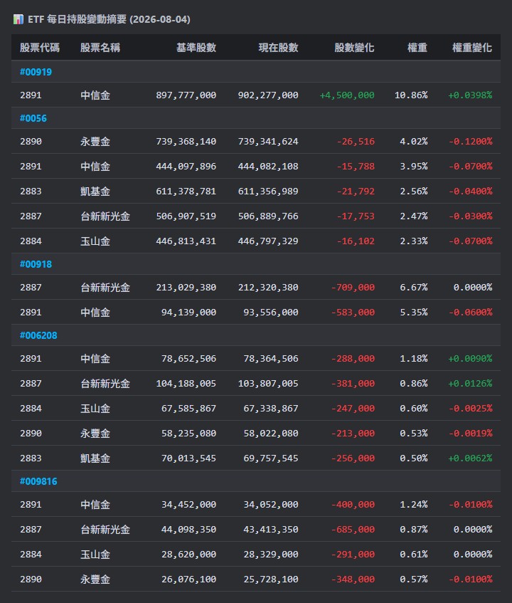Click the 現在股數 column header
512x603 pixels.
click(278, 47)
